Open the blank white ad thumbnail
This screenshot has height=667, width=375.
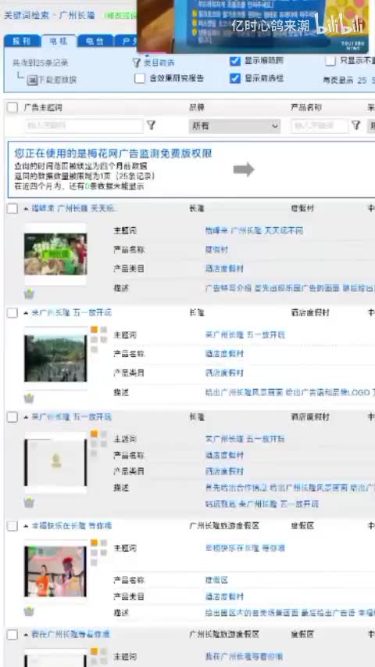click(x=55, y=463)
